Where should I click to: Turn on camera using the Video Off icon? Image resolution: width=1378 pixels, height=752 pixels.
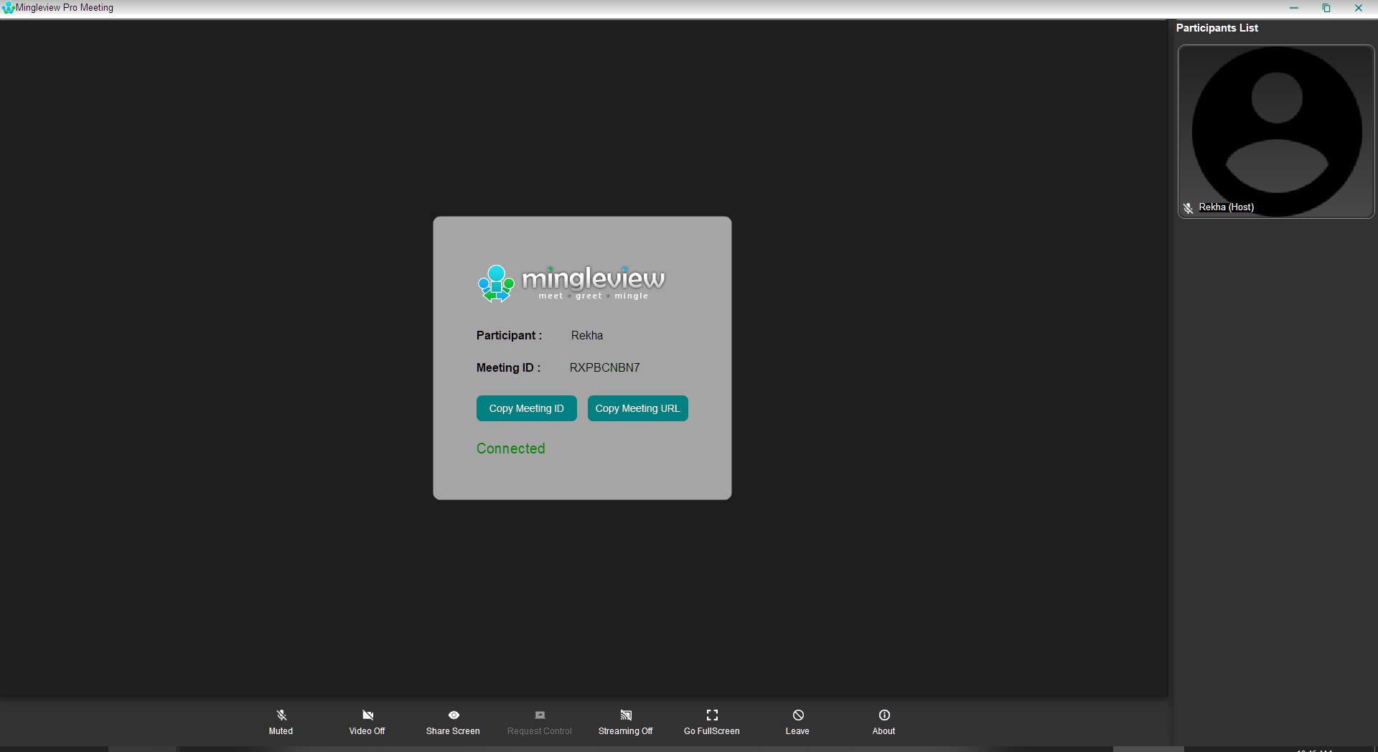point(367,715)
